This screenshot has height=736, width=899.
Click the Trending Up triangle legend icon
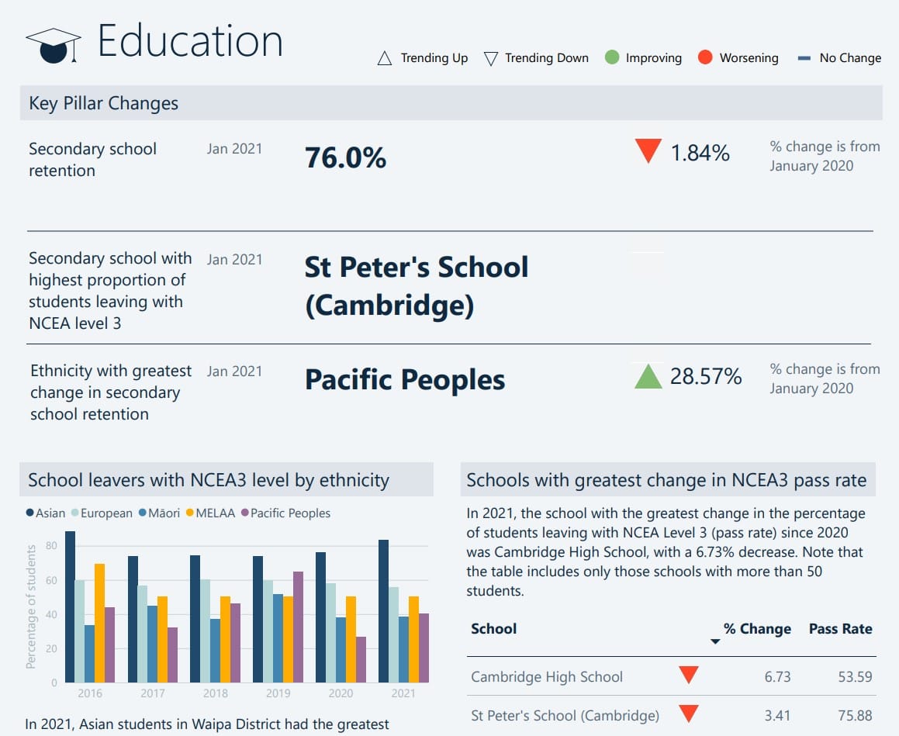pyautogui.click(x=384, y=58)
